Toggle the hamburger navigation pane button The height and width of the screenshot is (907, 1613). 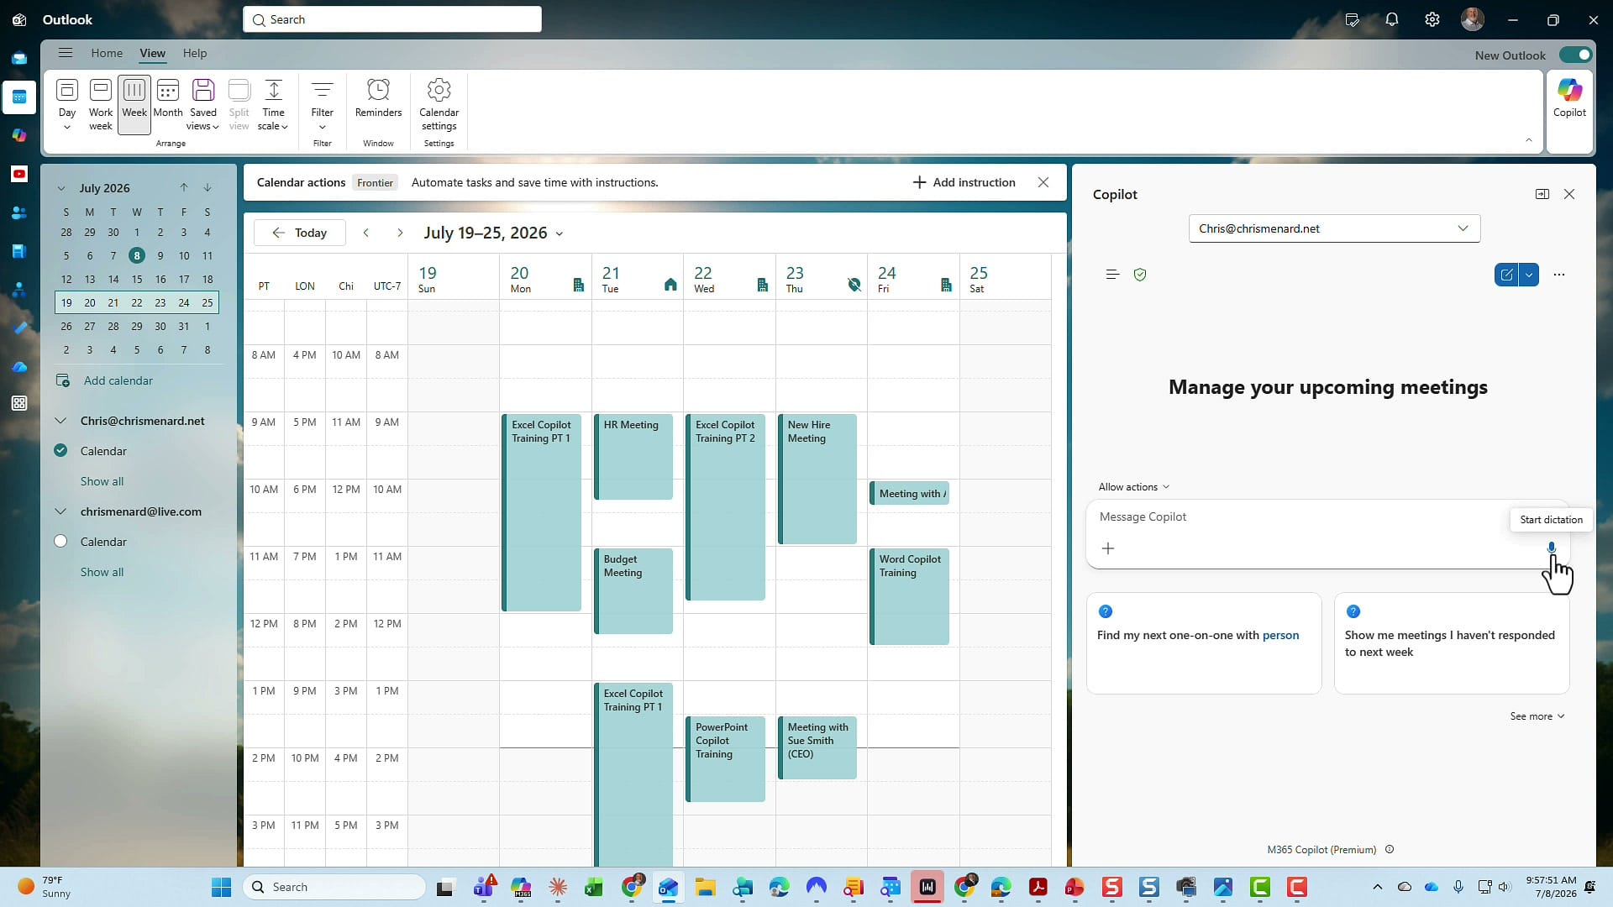pos(66,53)
